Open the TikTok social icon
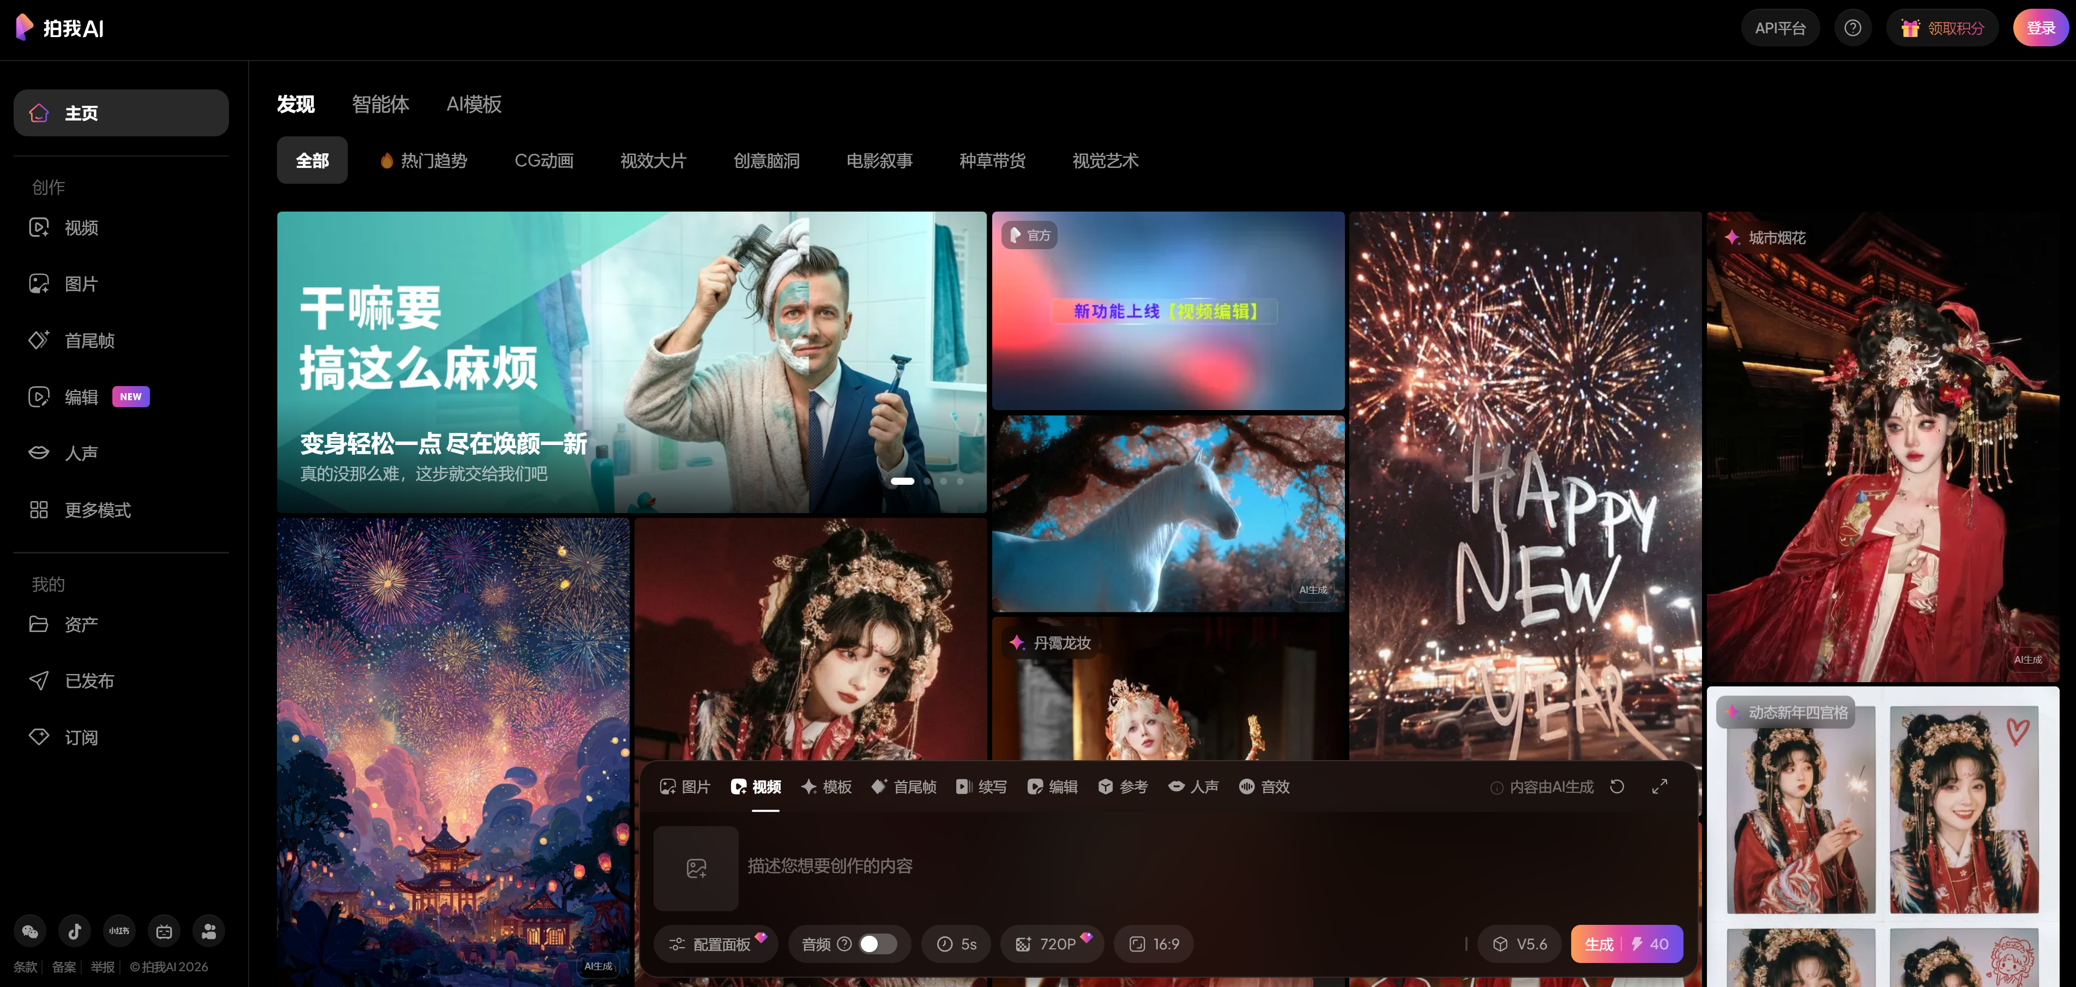Screen dimensions: 2076x987 (75, 931)
